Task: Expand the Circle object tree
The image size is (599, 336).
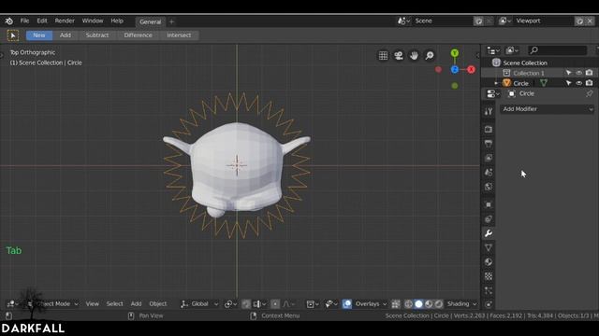Action: (x=496, y=83)
